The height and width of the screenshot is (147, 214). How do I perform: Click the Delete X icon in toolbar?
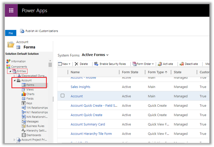pyautogui.click(x=76, y=64)
